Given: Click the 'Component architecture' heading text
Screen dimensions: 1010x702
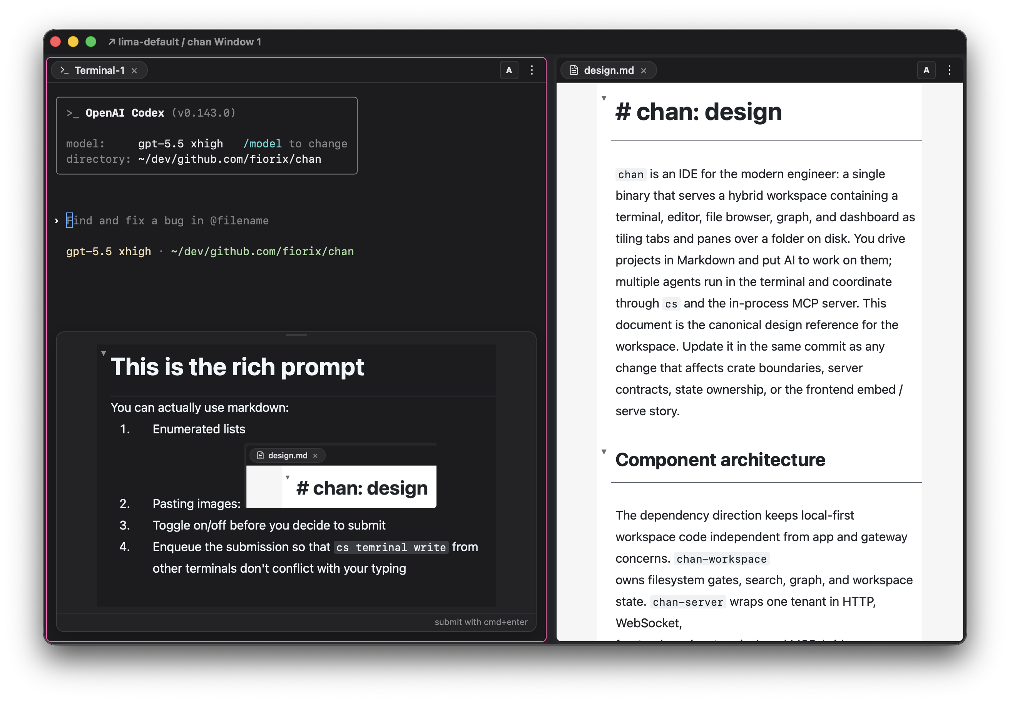Looking at the screenshot, I should tap(720, 460).
